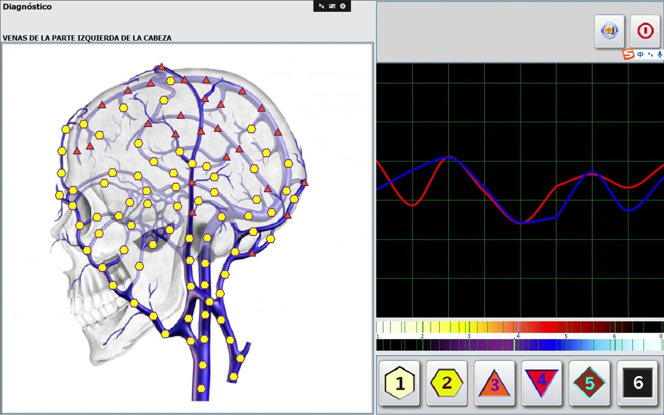The height and width of the screenshot is (415, 664).
Task: Click the black square level 6 button
Action: coord(637,383)
